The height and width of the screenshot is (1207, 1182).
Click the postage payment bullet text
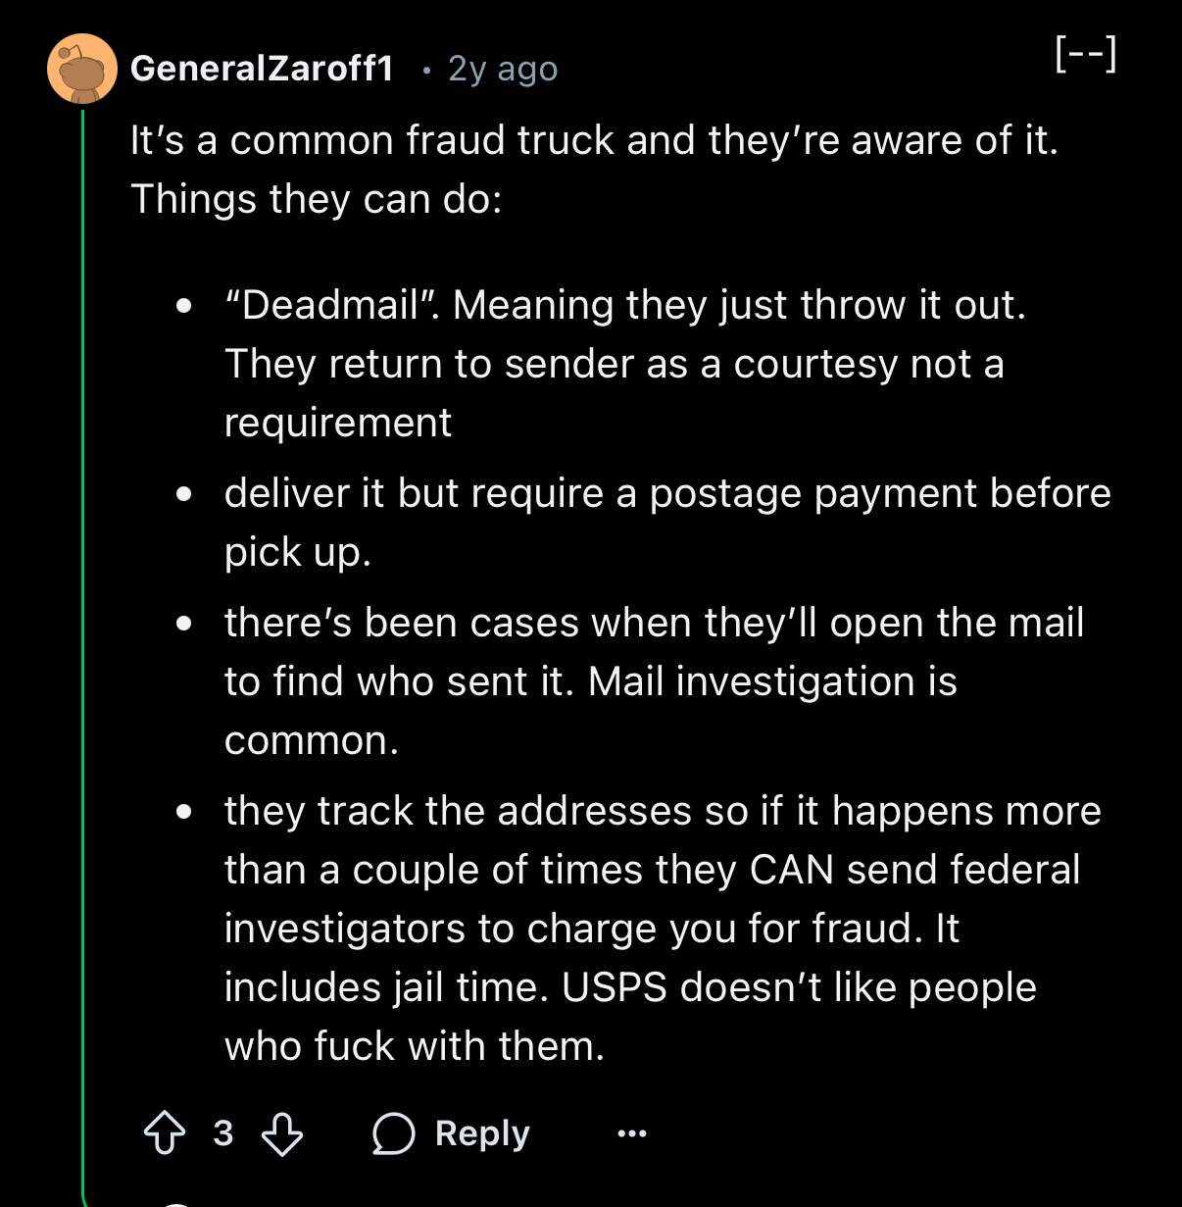pyautogui.click(x=667, y=523)
